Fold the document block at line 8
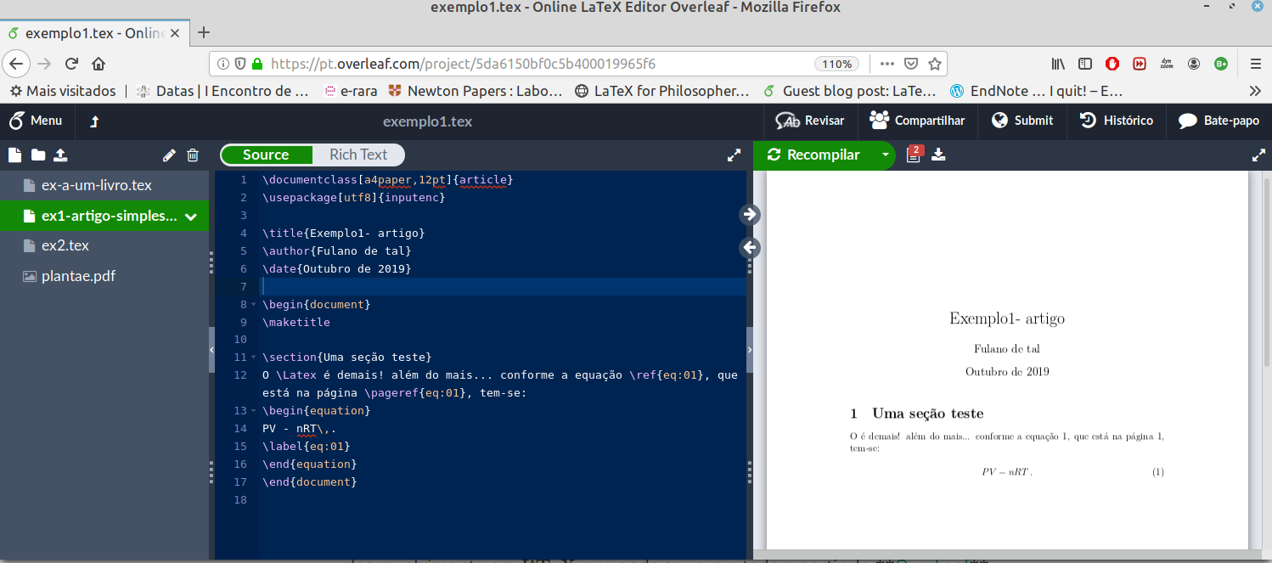The height and width of the screenshot is (563, 1272). pos(254,305)
